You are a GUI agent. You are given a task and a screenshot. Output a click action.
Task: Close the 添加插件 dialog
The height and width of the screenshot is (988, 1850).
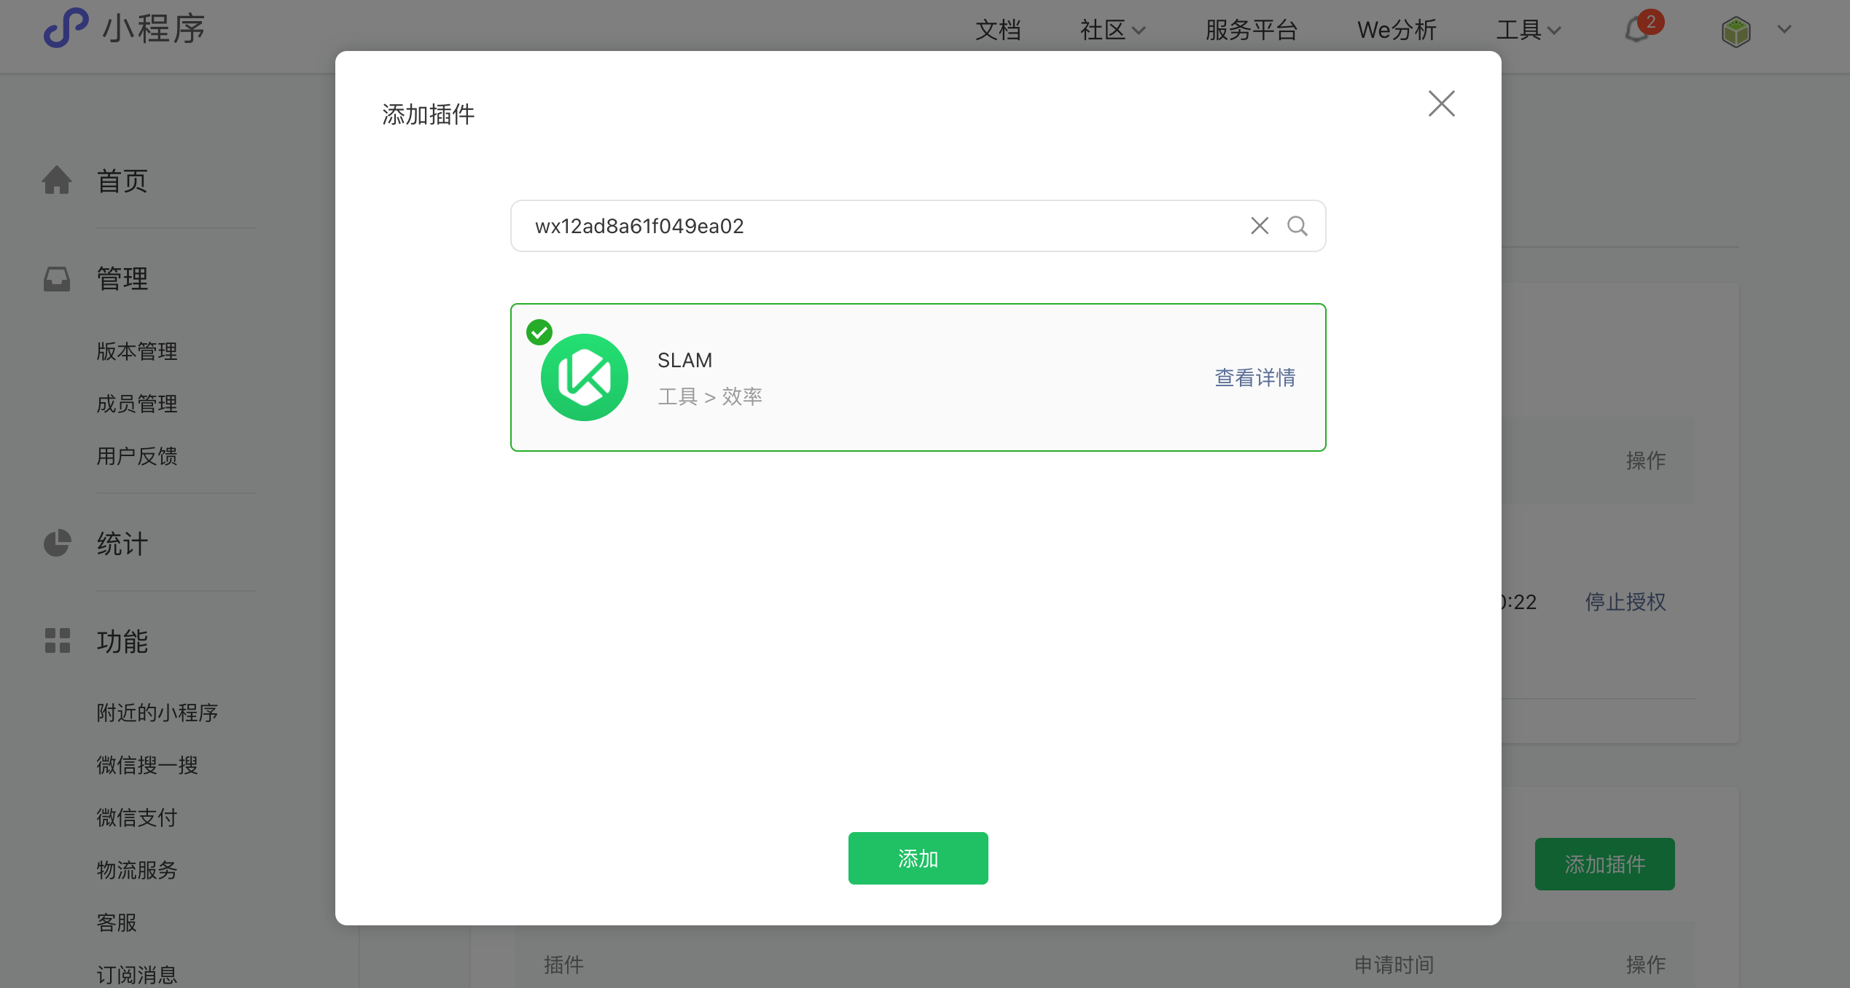click(1441, 103)
